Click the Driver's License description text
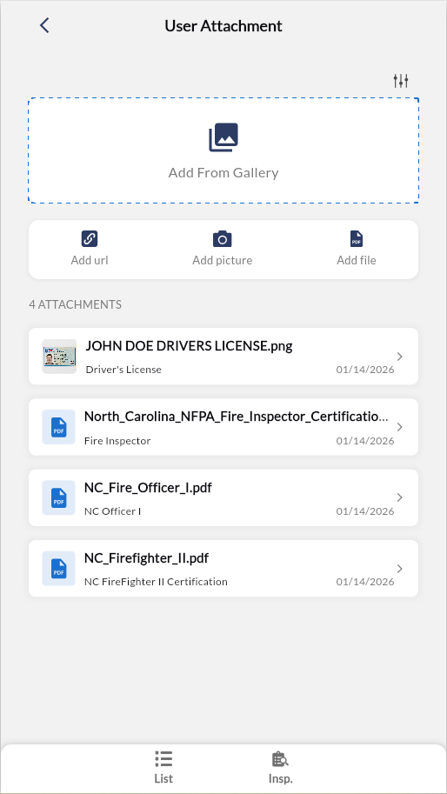 click(123, 369)
